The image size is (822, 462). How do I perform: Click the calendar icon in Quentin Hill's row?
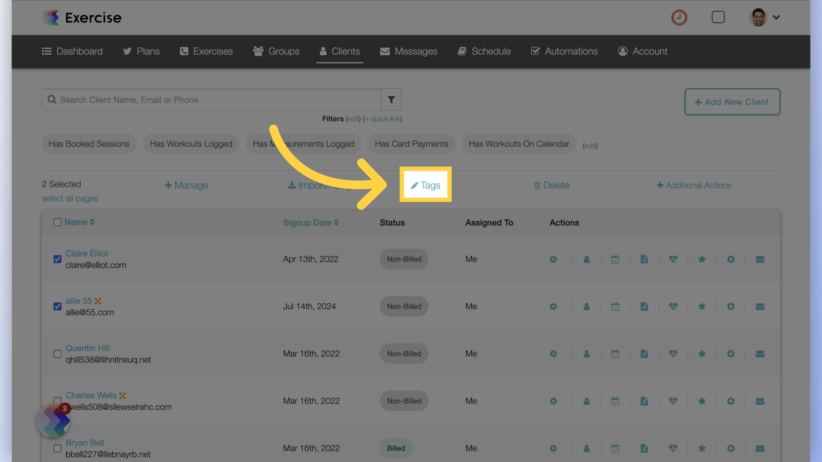tap(615, 354)
